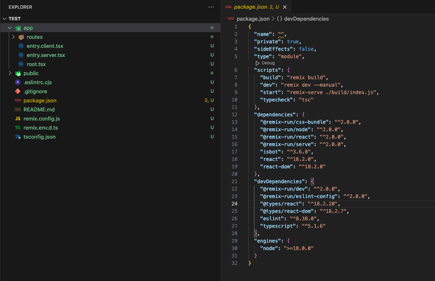
Task: Click the routes folder icon
Action: pos(21,37)
